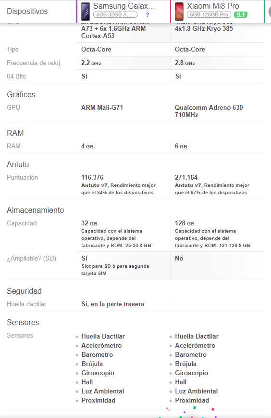Image resolution: width=271 pixels, height=418 pixels.
Task: Click the 116.376 Antutu score value
Action: pyautogui.click(x=92, y=177)
